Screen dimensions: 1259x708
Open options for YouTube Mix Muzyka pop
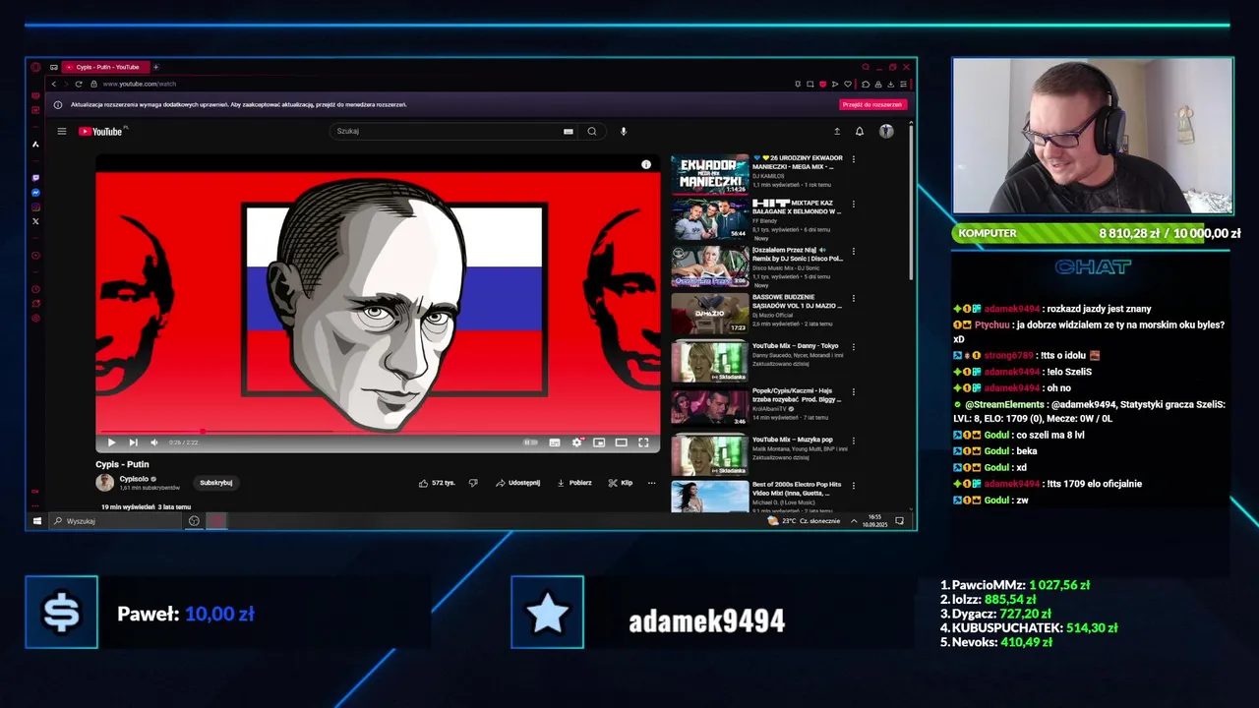tap(853, 440)
